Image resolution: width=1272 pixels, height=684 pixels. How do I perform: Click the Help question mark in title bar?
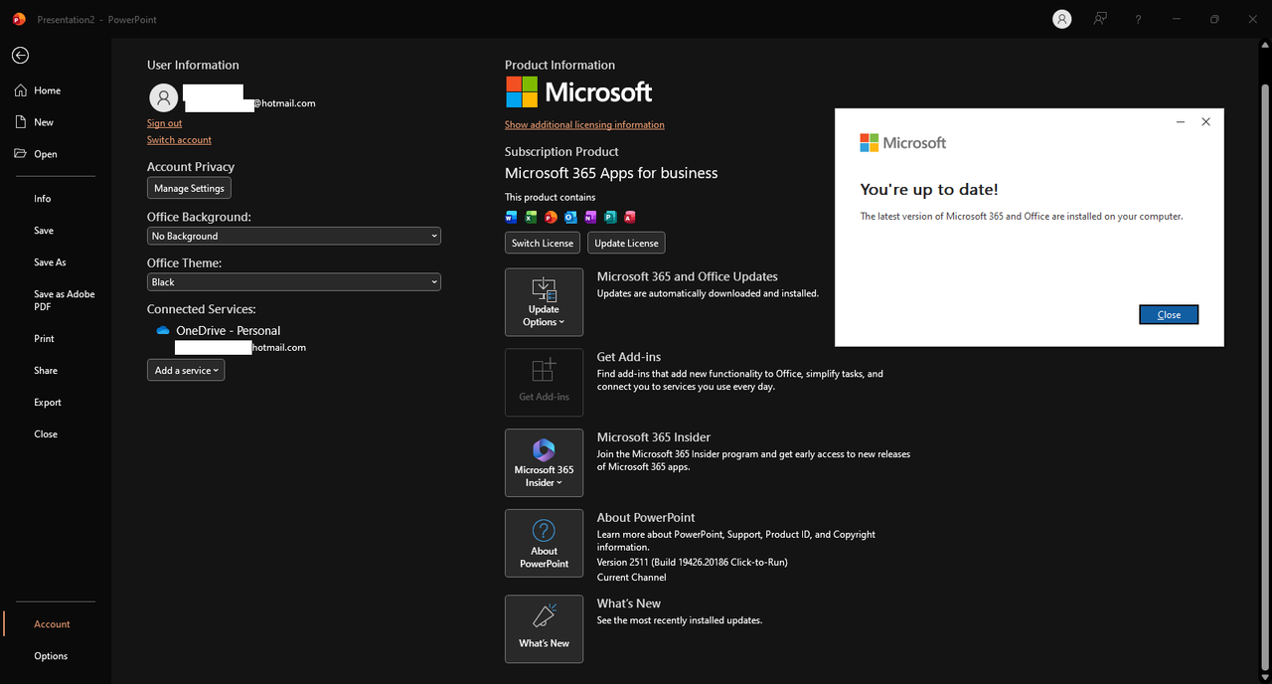pos(1138,19)
